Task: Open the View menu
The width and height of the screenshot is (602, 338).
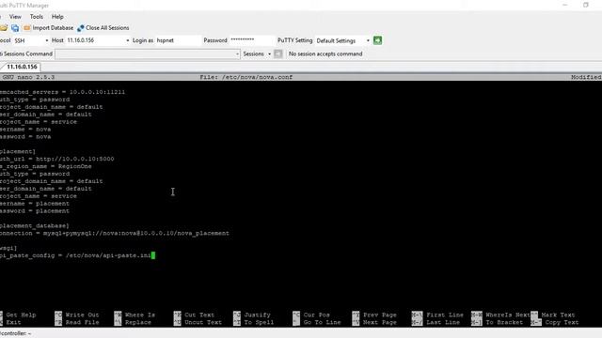Action: tap(15, 17)
